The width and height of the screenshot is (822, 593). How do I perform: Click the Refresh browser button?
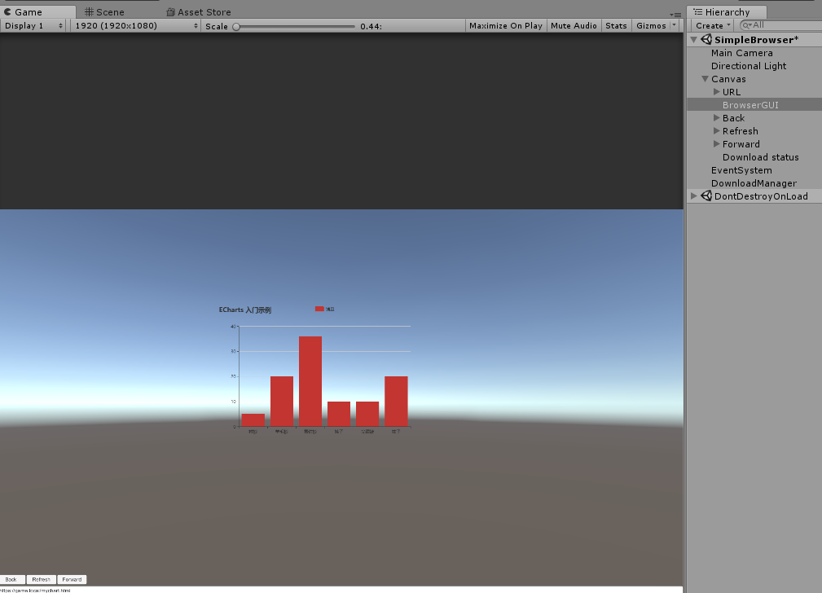point(41,579)
